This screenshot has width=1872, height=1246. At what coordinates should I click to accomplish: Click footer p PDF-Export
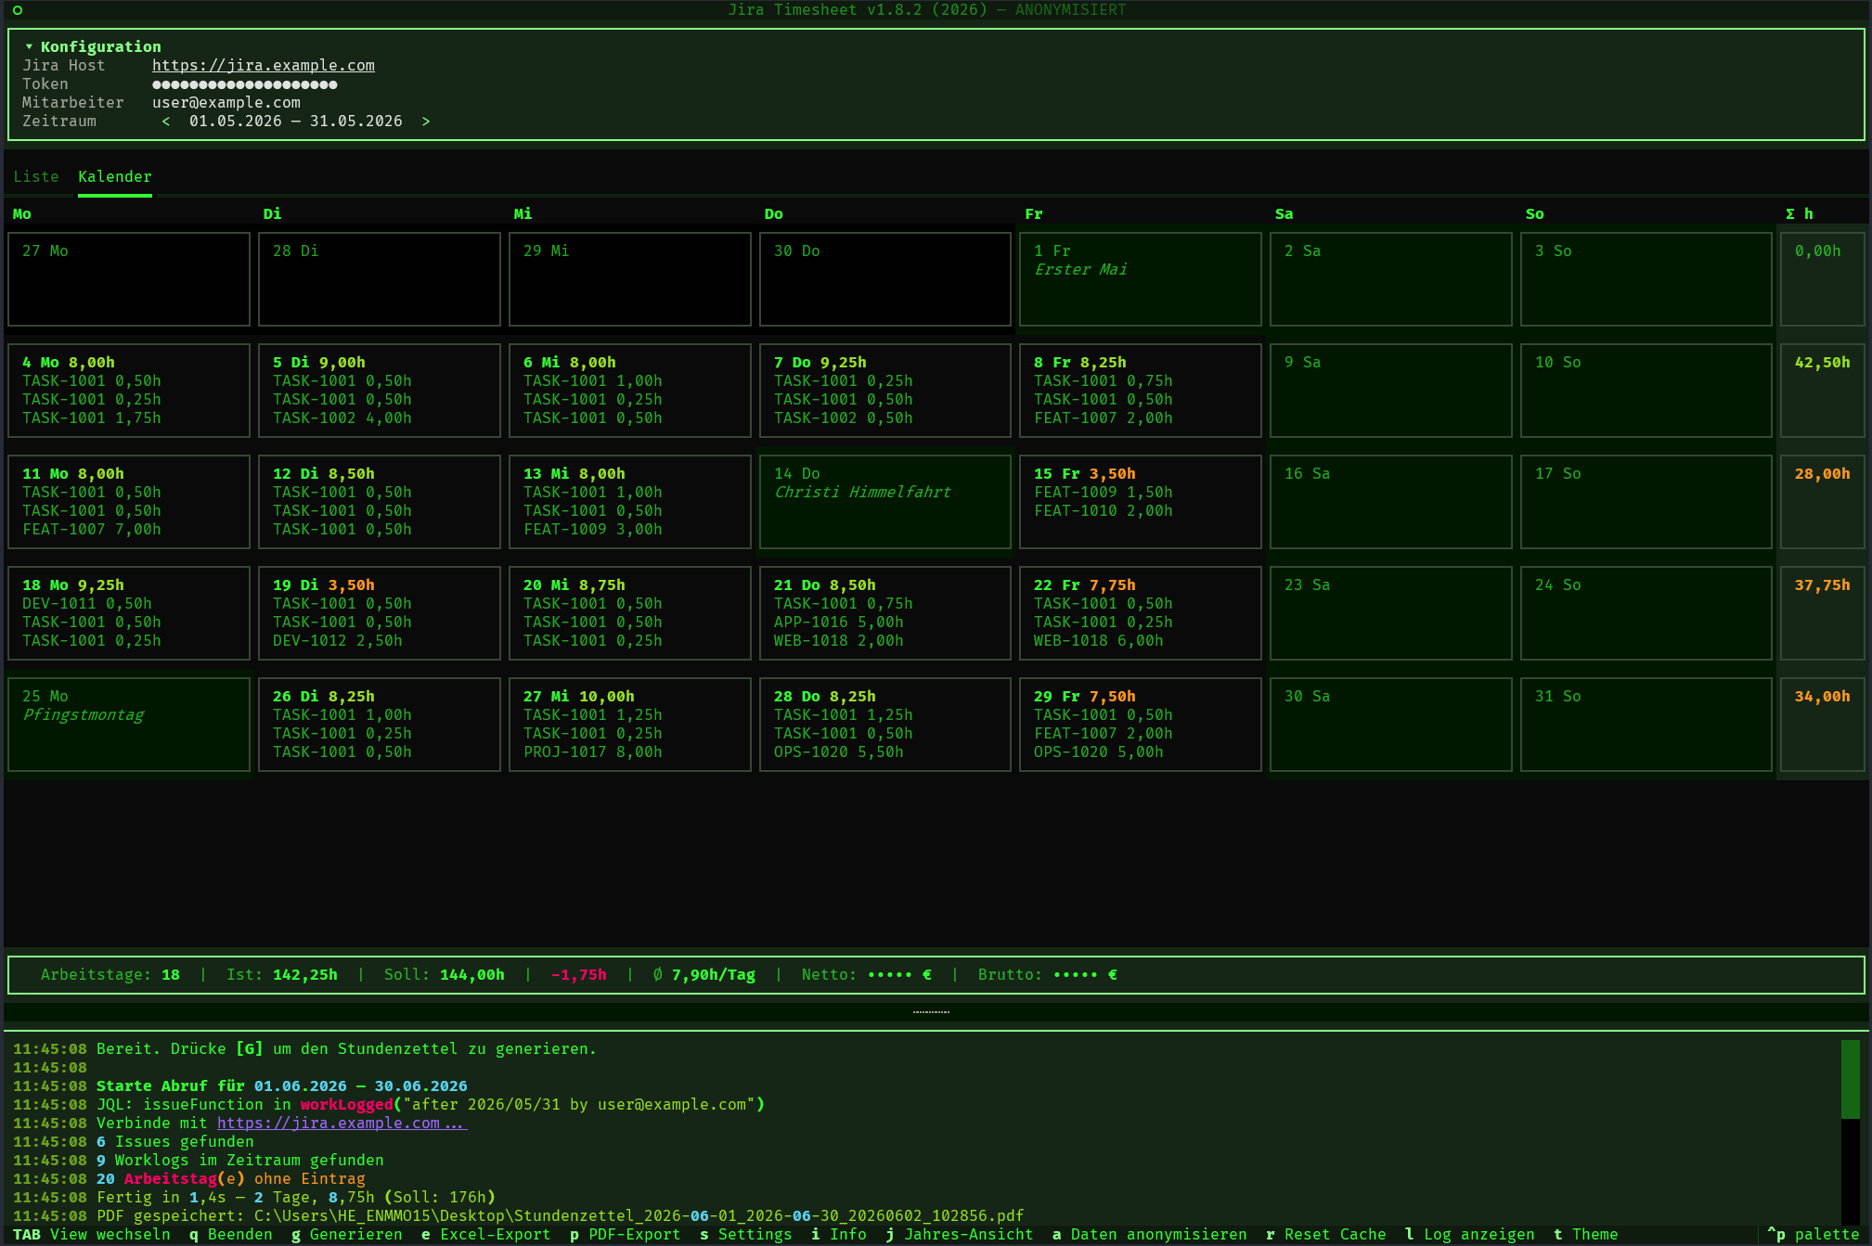coord(626,1235)
